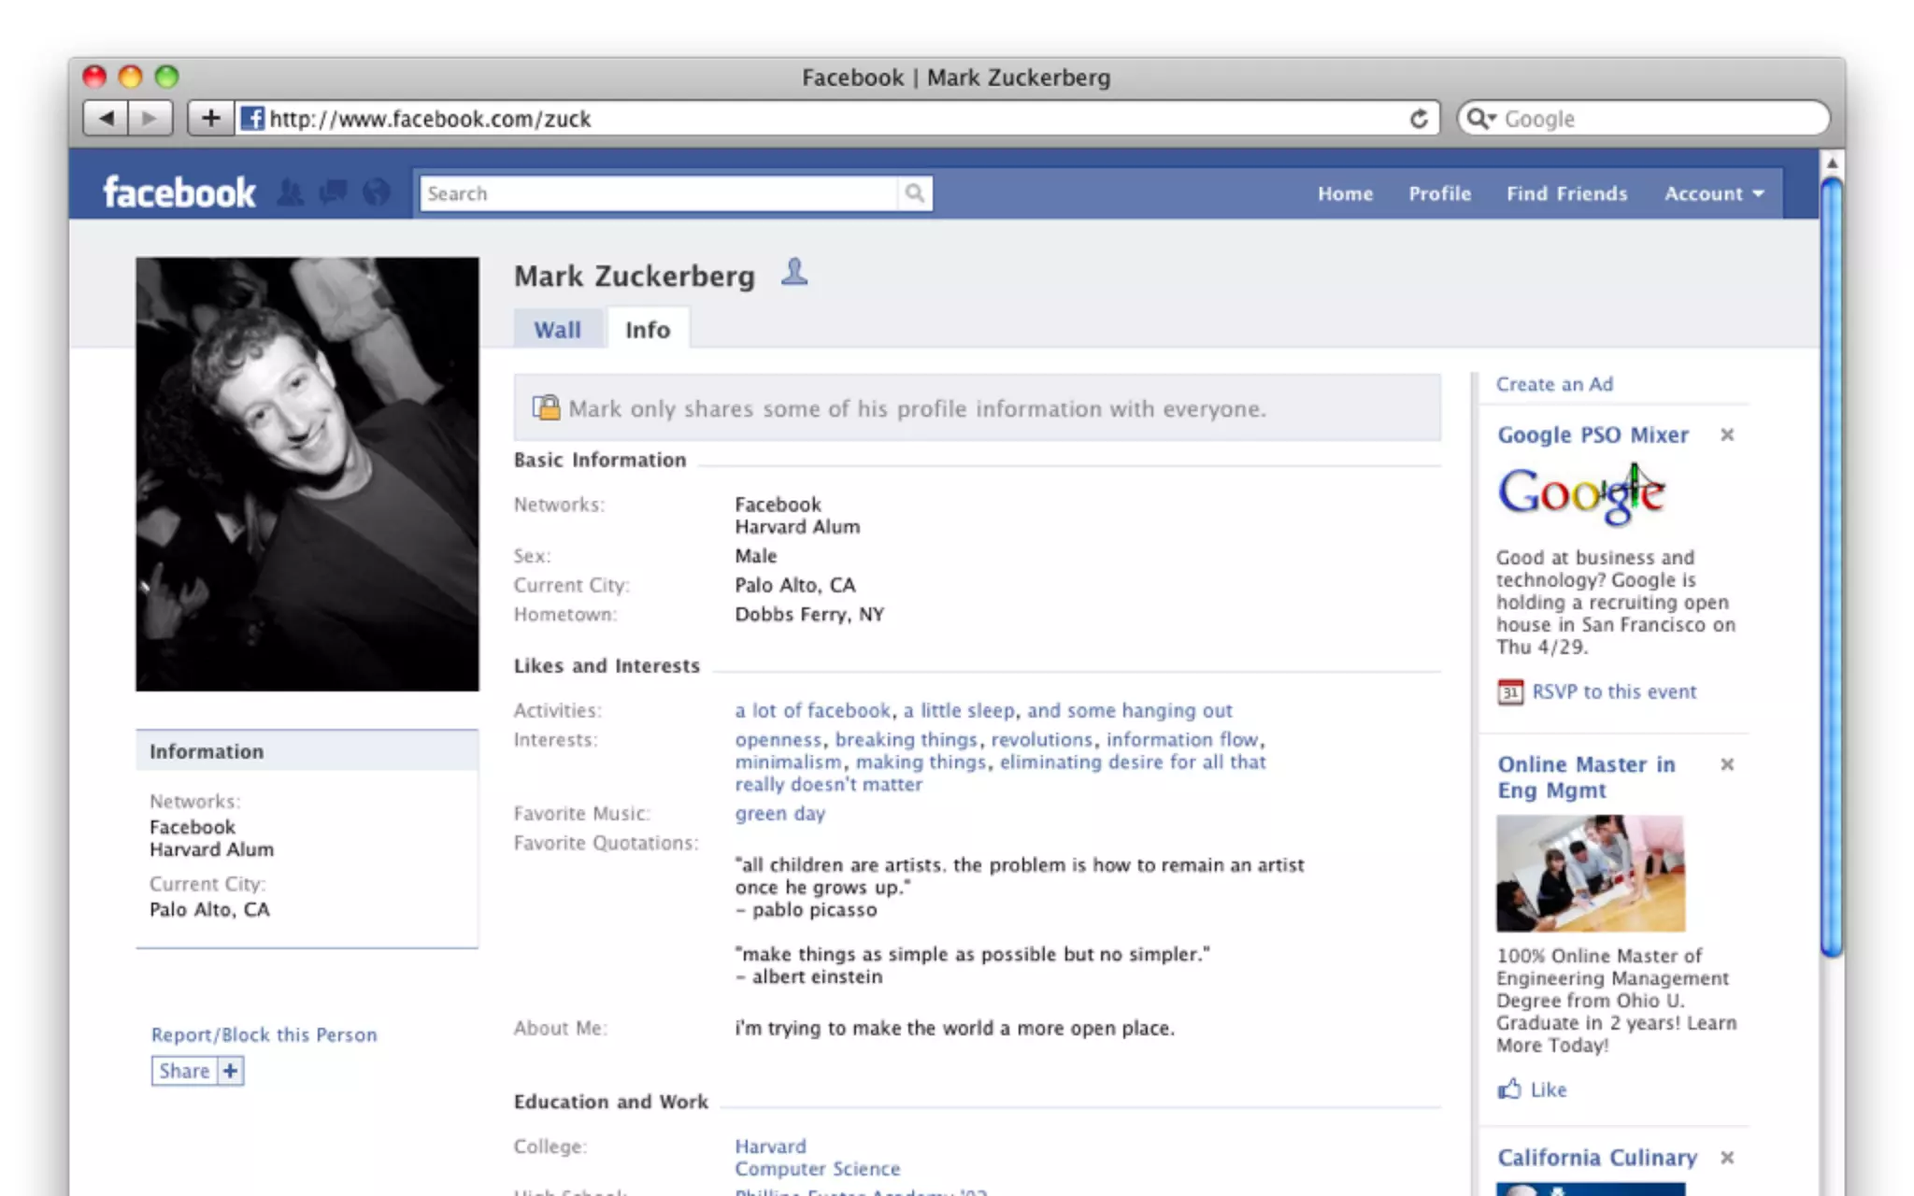Click the 'minimalism' interest link
1914x1196 pixels.
coord(788,762)
